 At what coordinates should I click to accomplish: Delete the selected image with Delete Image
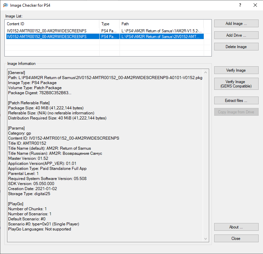point(236,46)
